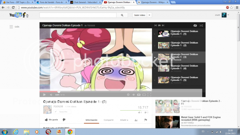Bookmark page with the star icon

tap(231, 7)
